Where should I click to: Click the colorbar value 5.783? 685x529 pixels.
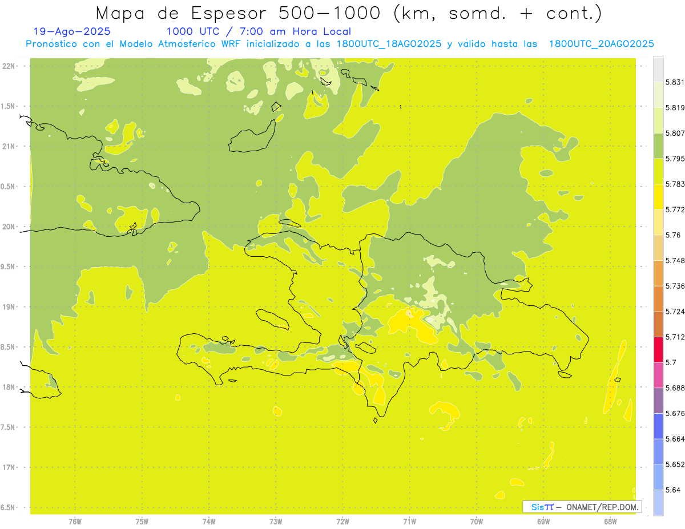[675, 184]
